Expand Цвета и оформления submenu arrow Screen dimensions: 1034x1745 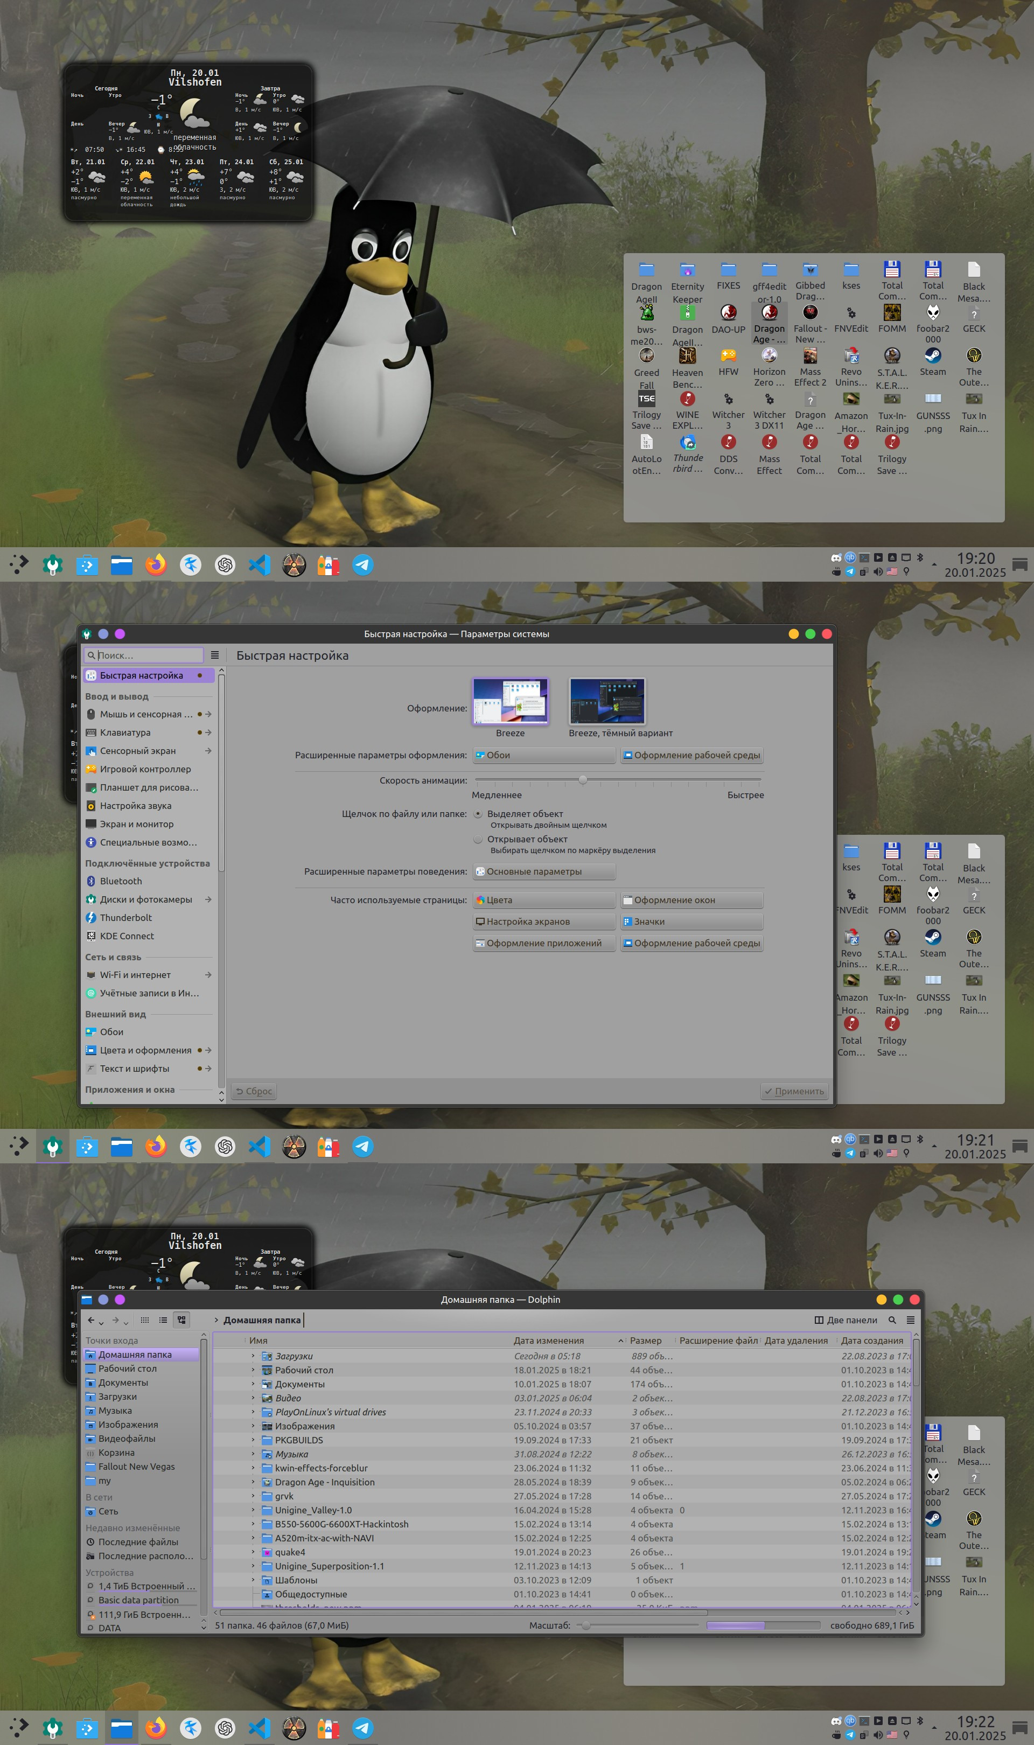tap(208, 1050)
